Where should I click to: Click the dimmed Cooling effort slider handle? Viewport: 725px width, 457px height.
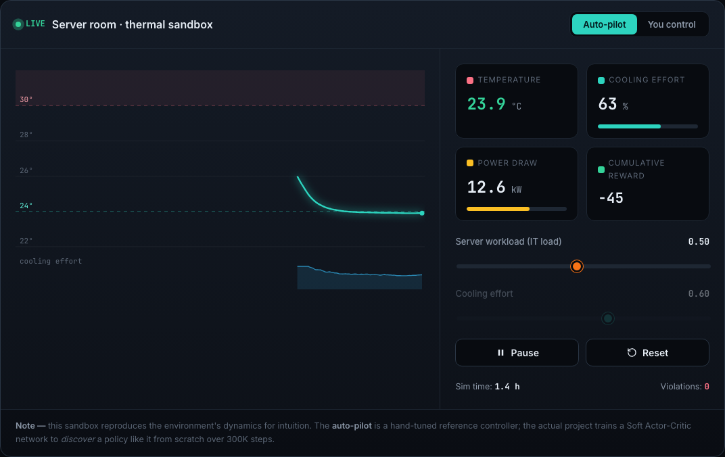[607, 318]
